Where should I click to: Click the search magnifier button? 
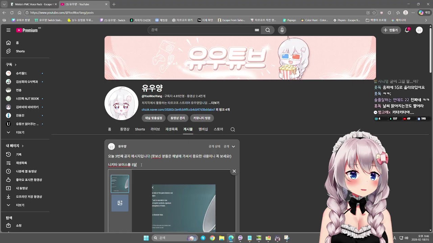(x=268, y=30)
